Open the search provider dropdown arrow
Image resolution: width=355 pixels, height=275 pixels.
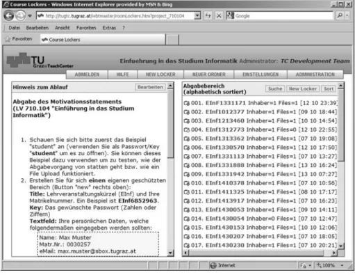point(347,15)
